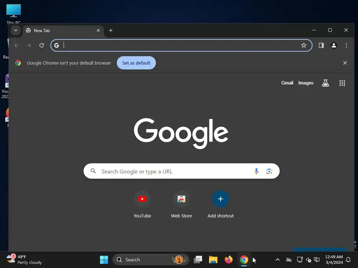
Task: Open the Web Store shortcut
Action: [181, 204]
